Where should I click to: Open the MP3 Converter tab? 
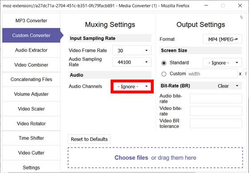31,20
